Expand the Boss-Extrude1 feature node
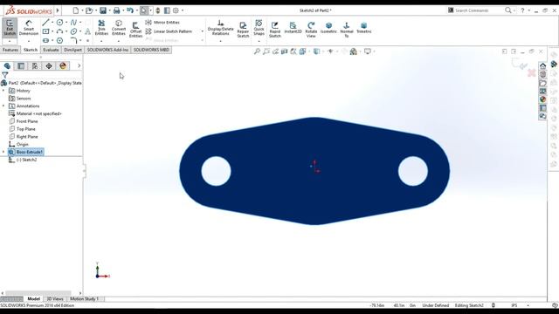 (x=3, y=152)
